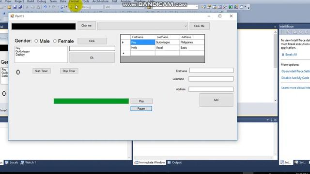Open the Build menu
Viewport: 310px width, 174px height.
[x=31, y=1]
